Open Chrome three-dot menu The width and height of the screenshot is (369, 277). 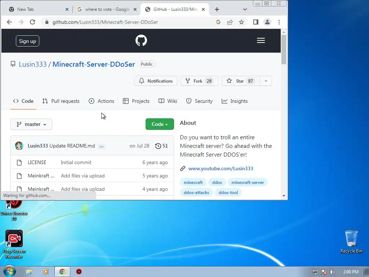(279, 22)
